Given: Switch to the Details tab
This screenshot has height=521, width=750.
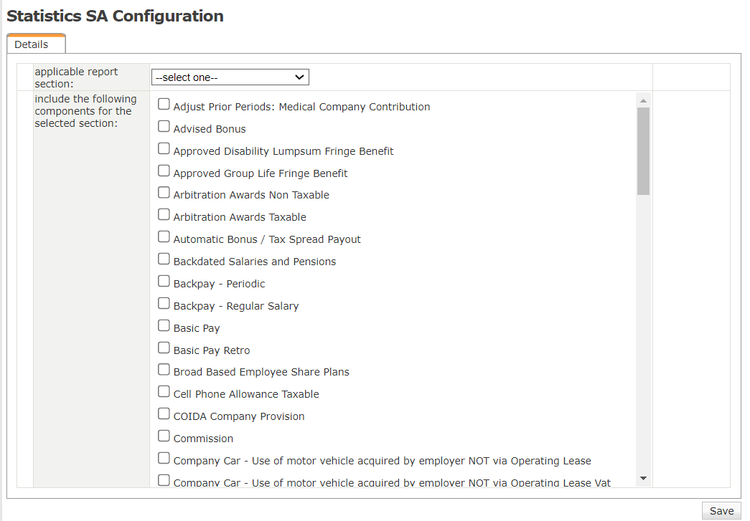Looking at the screenshot, I should [x=32, y=44].
